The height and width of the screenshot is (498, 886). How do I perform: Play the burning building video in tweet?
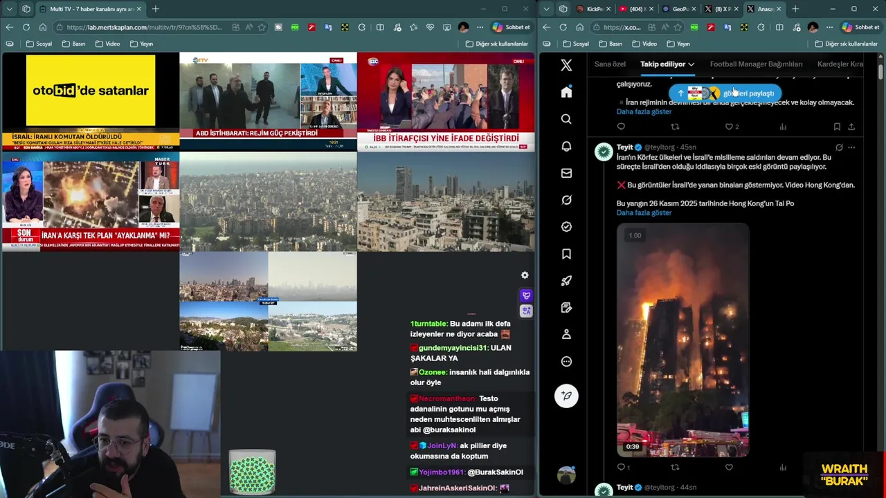click(x=682, y=340)
